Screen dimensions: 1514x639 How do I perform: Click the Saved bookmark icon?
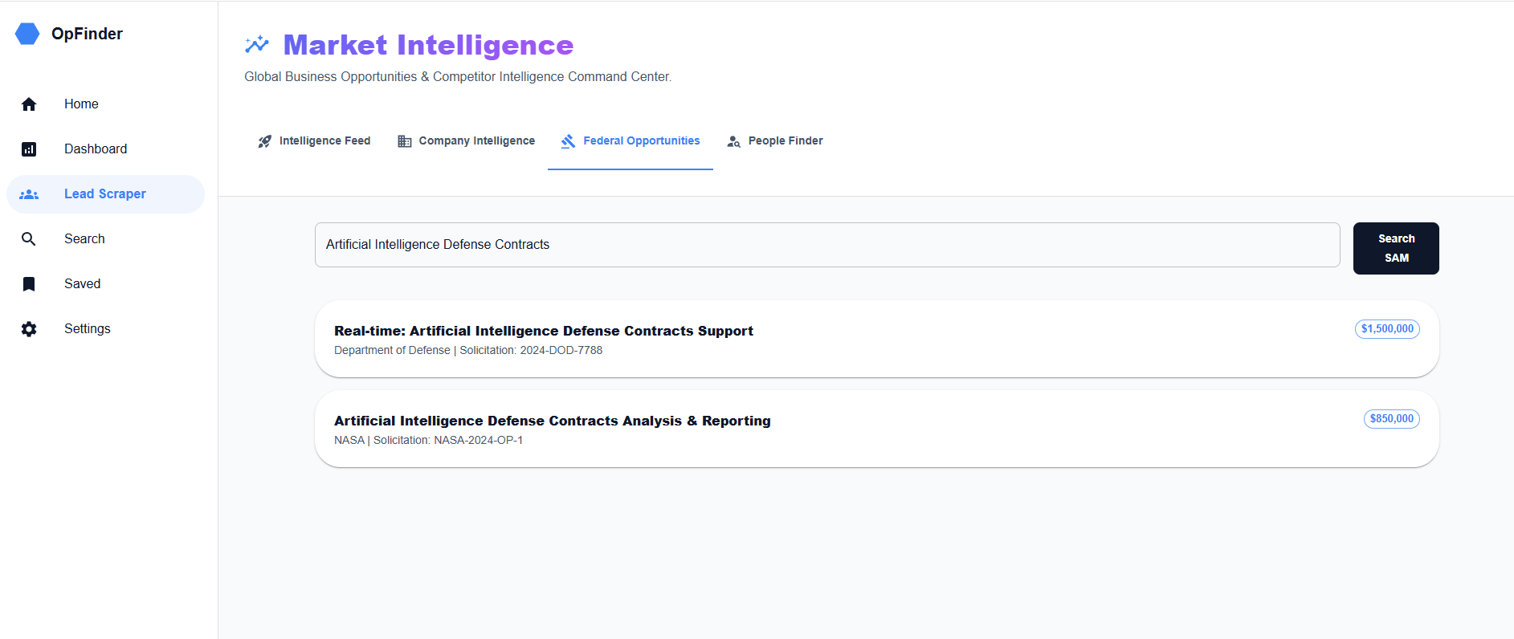tap(29, 284)
